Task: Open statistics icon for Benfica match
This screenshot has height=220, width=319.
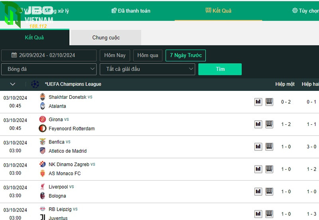Action: (258, 147)
